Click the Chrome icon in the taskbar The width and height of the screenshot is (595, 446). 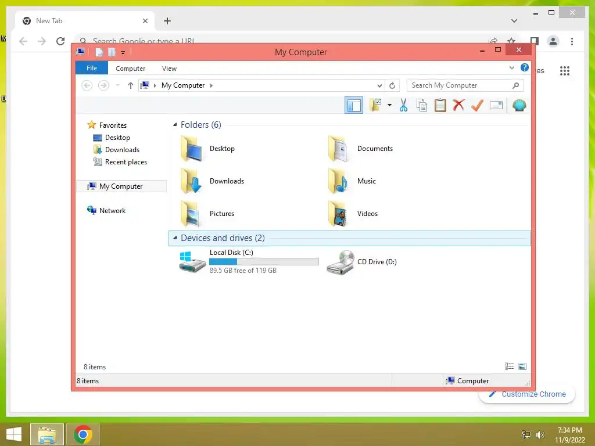83,434
